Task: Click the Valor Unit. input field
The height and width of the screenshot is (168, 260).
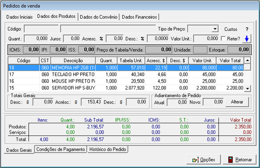Action: tap(206, 39)
